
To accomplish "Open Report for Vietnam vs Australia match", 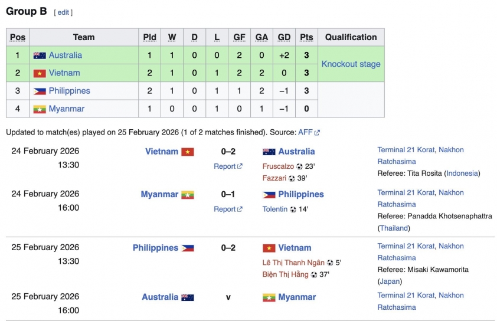I will click(x=224, y=166).
